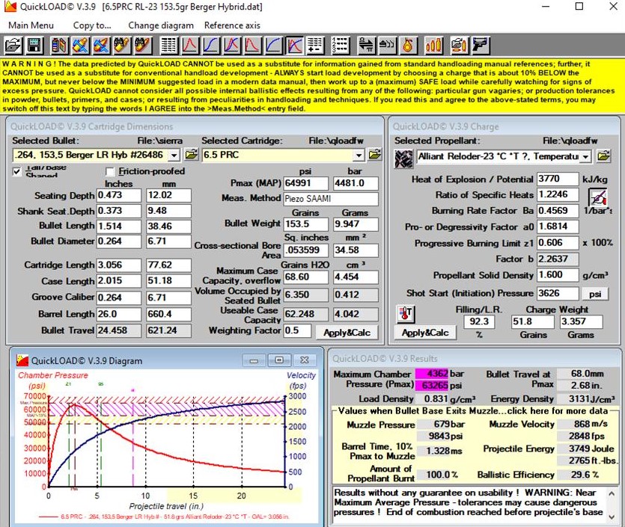The image size is (625, 527).
Task: Browse bullet files via folder beside Selected Bullet
Action: [192, 155]
